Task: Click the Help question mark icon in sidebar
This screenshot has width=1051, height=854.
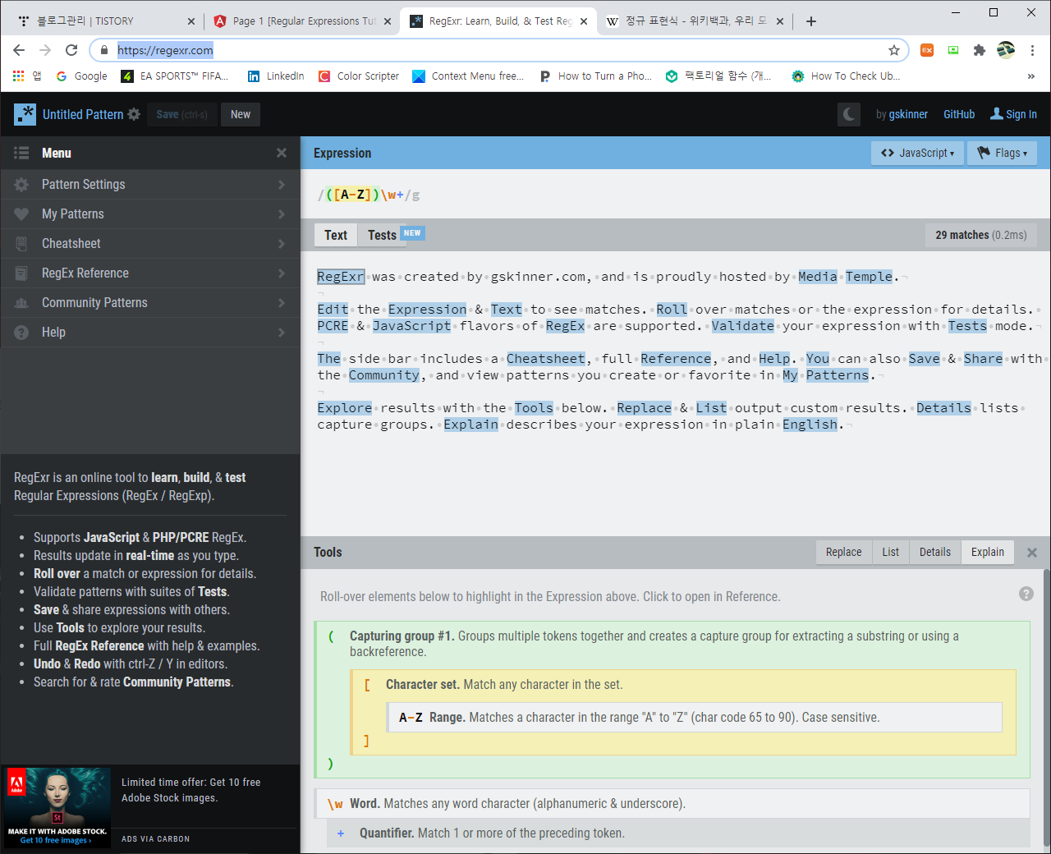Action: pyautogui.click(x=21, y=333)
